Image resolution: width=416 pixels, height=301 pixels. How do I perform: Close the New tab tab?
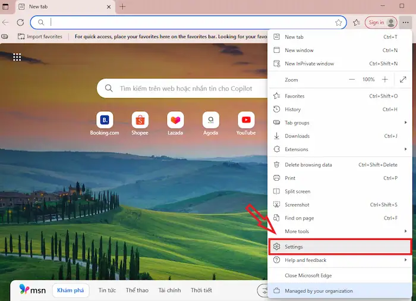(109, 7)
